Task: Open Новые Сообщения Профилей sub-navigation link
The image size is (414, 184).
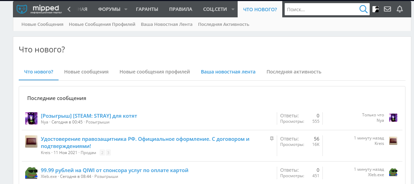Action: [102, 24]
